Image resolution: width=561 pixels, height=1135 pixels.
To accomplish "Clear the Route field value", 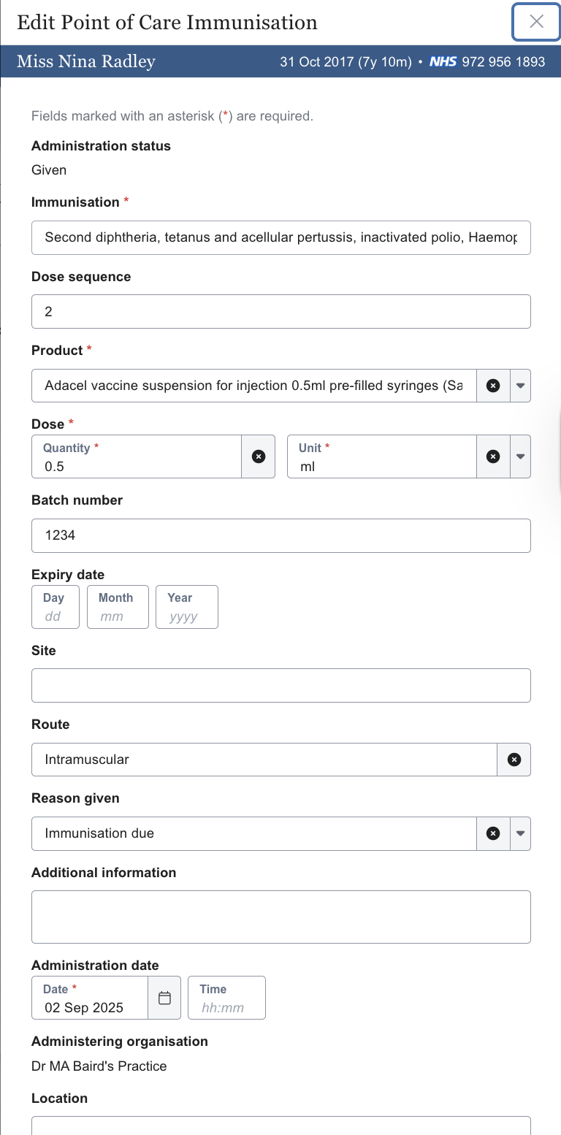I will (x=514, y=760).
